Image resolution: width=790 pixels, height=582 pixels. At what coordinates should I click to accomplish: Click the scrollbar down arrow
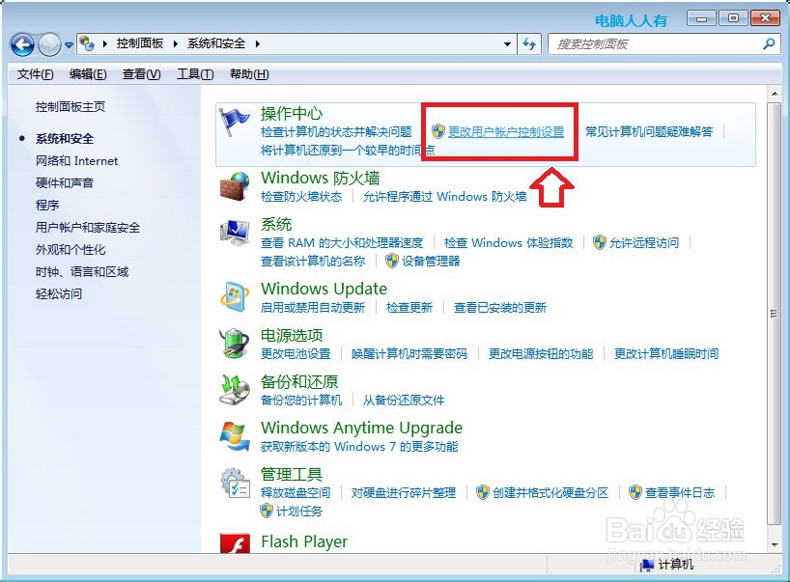pos(774,544)
